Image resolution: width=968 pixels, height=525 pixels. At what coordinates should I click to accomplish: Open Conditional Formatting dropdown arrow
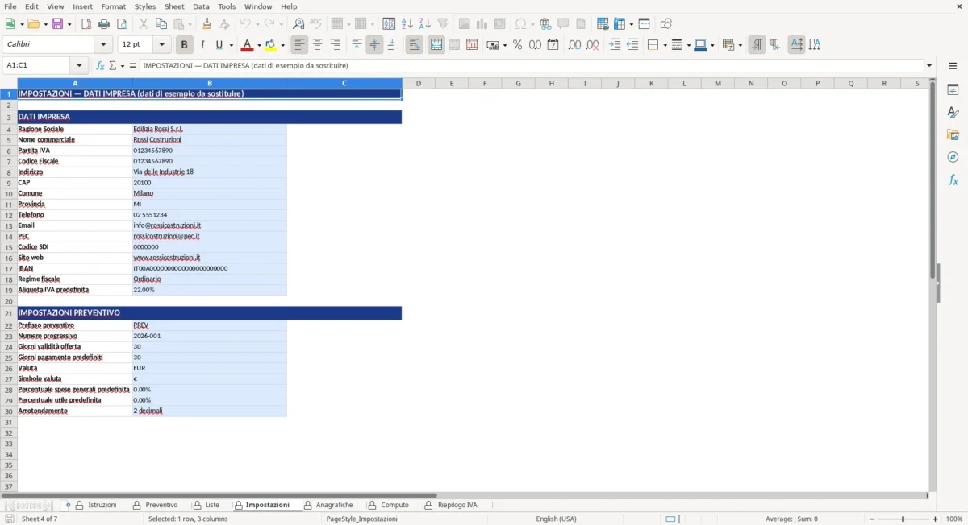(x=740, y=45)
